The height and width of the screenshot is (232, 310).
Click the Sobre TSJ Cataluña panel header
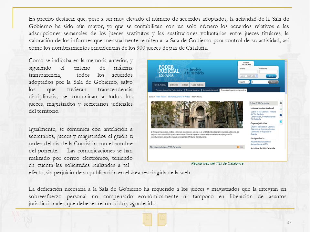point(263,103)
